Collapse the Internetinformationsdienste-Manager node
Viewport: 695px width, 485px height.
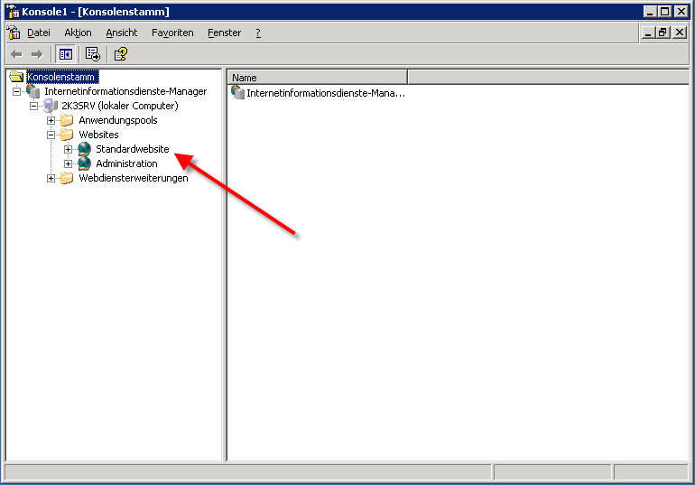pyautogui.click(x=16, y=92)
